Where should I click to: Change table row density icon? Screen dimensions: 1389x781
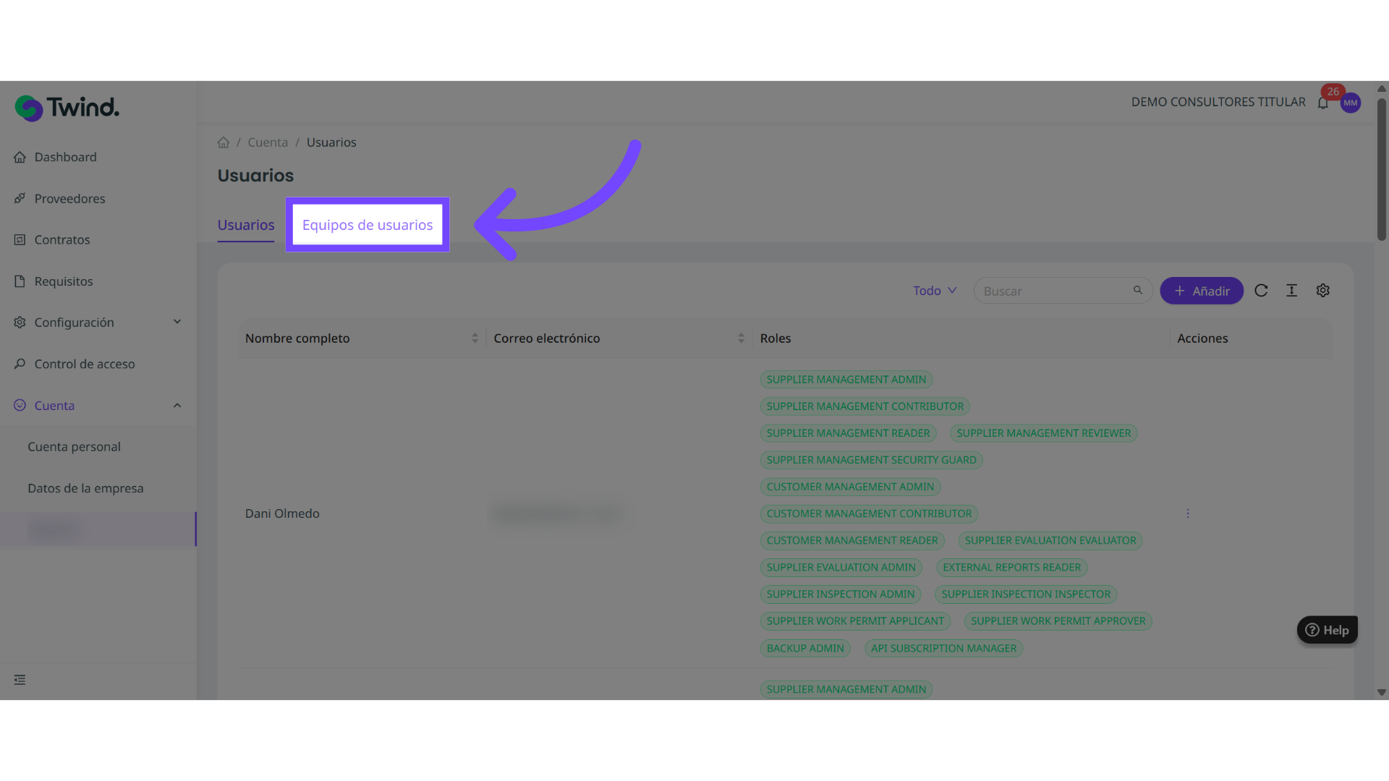pyautogui.click(x=1291, y=290)
